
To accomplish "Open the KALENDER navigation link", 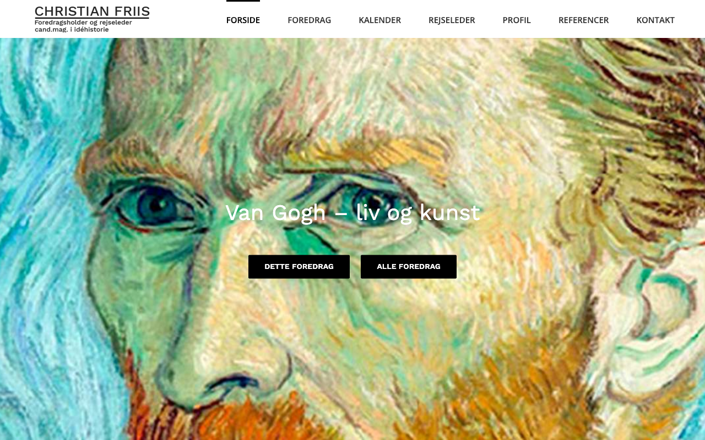I will 379,20.
